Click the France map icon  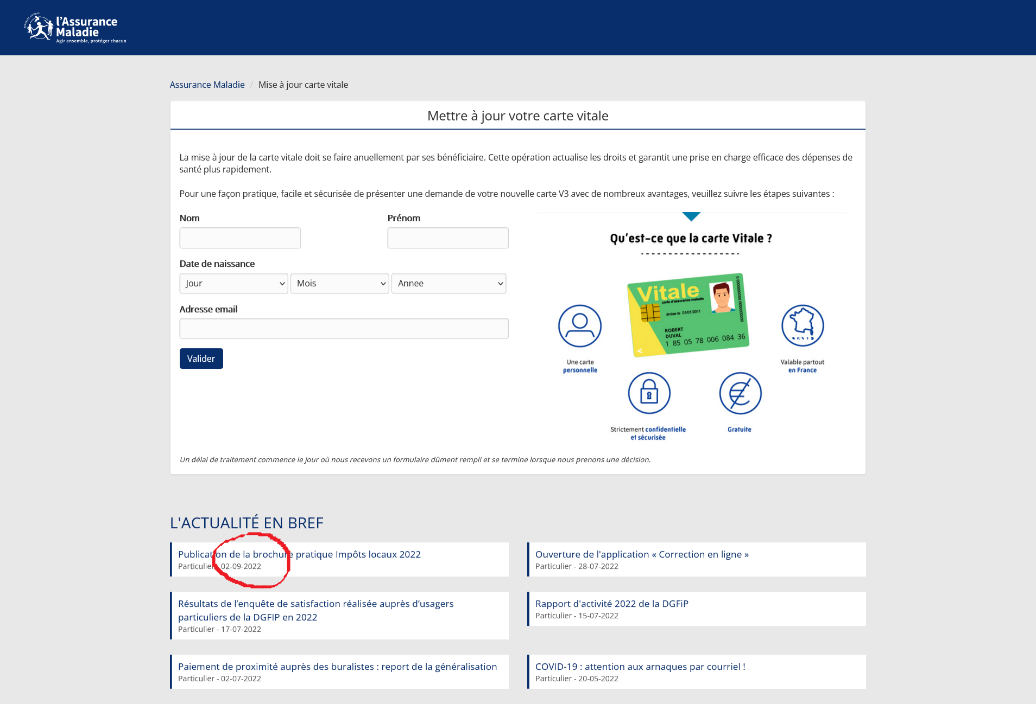[803, 325]
